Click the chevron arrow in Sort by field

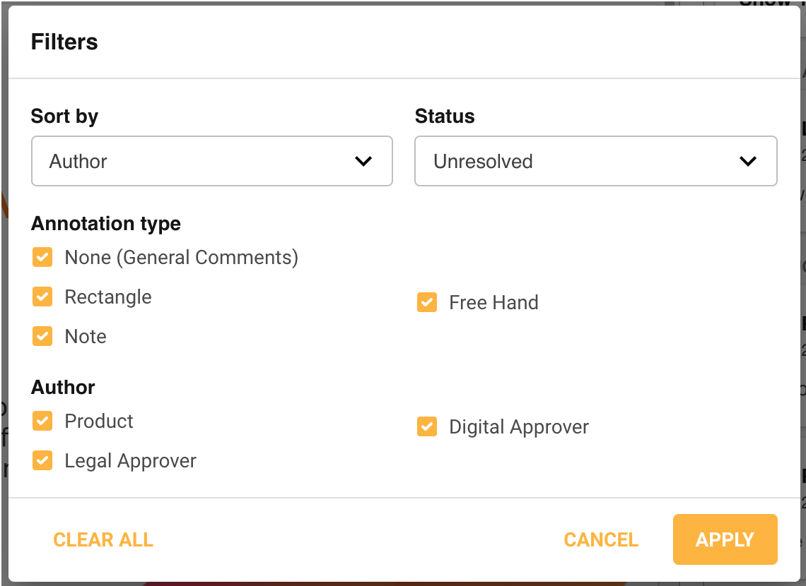363,161
